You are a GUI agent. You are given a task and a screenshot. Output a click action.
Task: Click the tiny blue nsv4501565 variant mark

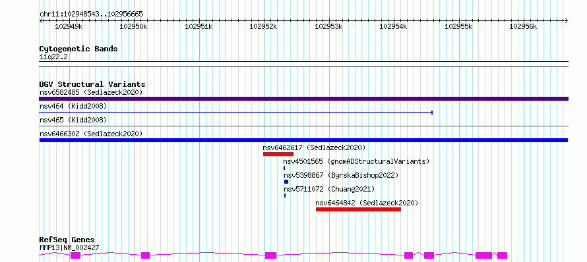click(284, 168)
